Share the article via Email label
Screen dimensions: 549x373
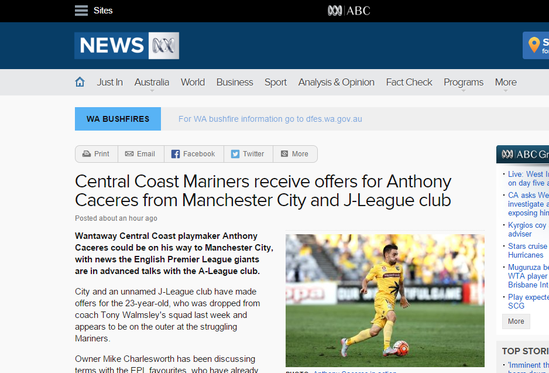(x=146, y=154)
